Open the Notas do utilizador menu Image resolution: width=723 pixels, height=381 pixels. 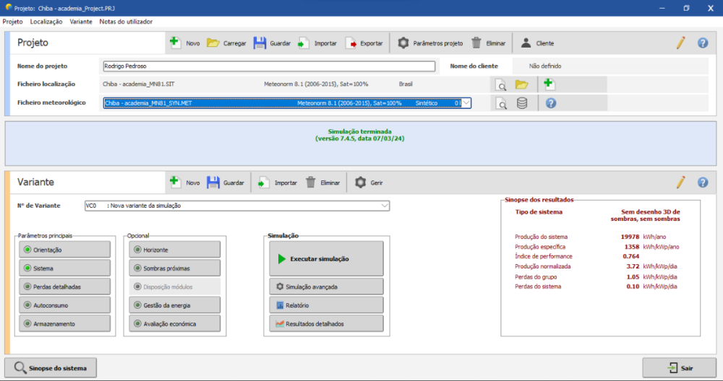pyautogui.click(x=126, y=22)
